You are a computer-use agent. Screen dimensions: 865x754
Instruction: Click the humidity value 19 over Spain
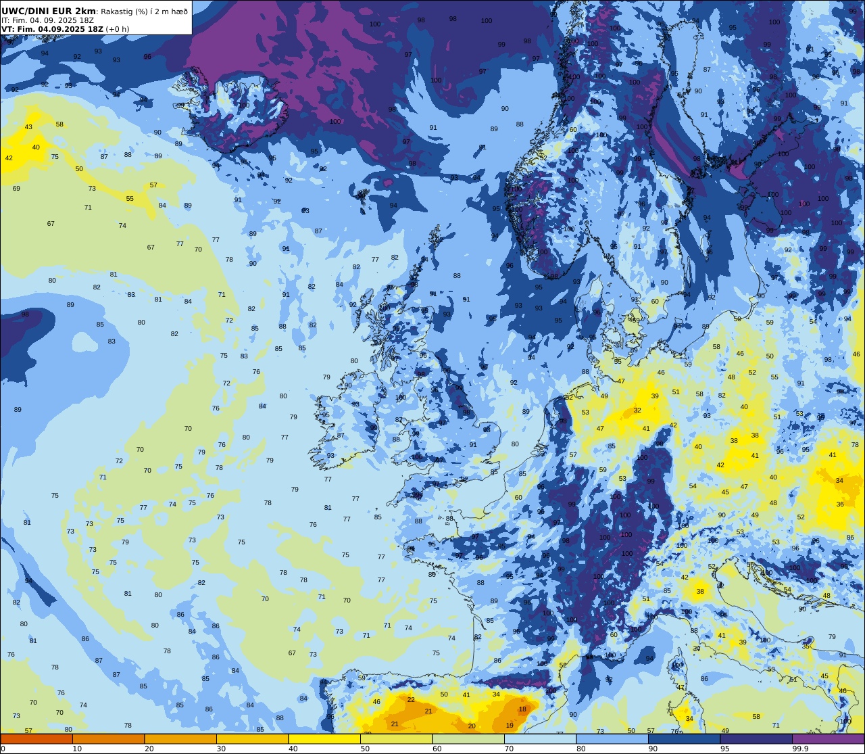click(x=510, y=726)
